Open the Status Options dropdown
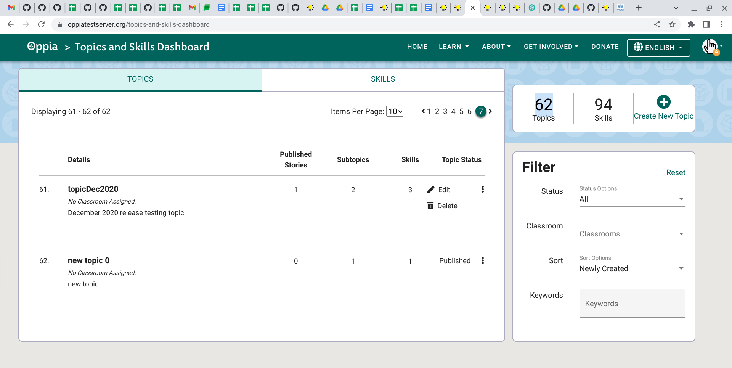This screenshot has width=732, height=368. (x=632, y=199)
